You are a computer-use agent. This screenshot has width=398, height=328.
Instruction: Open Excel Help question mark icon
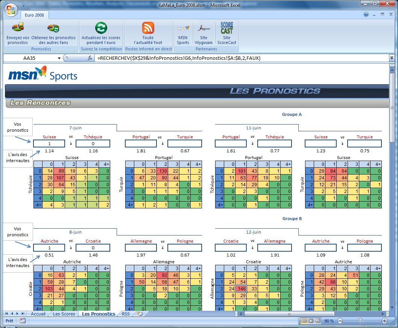366,14
